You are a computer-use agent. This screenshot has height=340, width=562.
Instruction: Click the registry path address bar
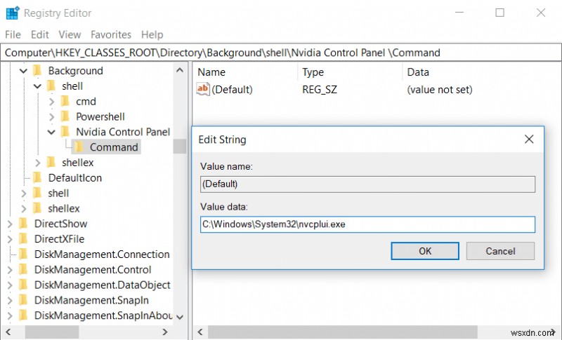(x=281, y=53)
